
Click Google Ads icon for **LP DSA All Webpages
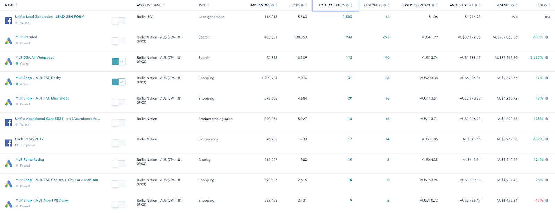click(9, 61)
